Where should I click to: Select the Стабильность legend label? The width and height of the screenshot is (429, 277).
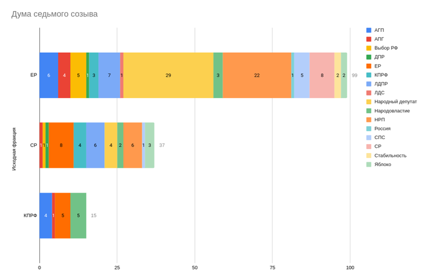pos(390,156)
